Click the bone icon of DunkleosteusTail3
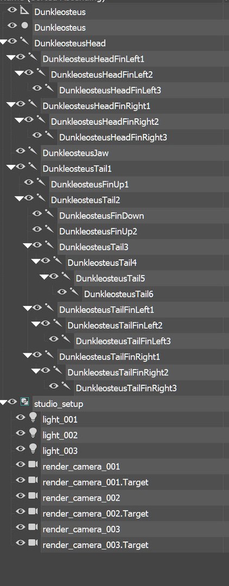Viewport: 229px width, 586px height. tap(49, 246)
